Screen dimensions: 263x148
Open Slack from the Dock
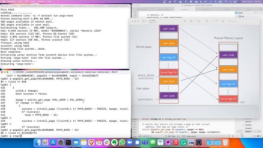pos(107,143)
